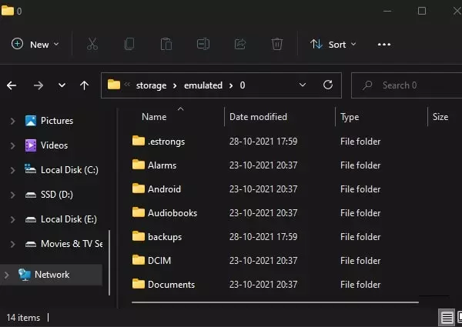Click the Audiobooks folder name
Screen dimensions: 462x327
(172, 213)
